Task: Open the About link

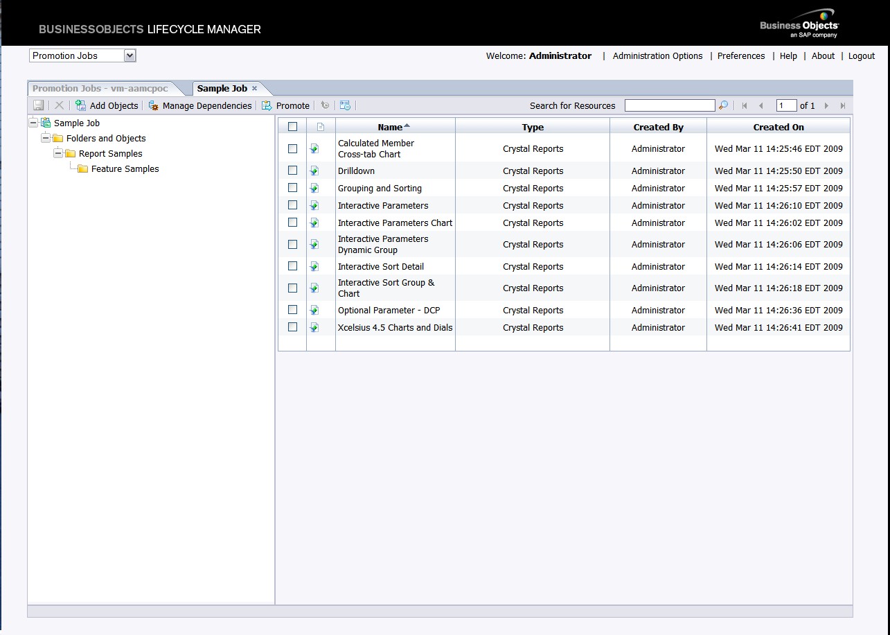Action: coord(823,55)
